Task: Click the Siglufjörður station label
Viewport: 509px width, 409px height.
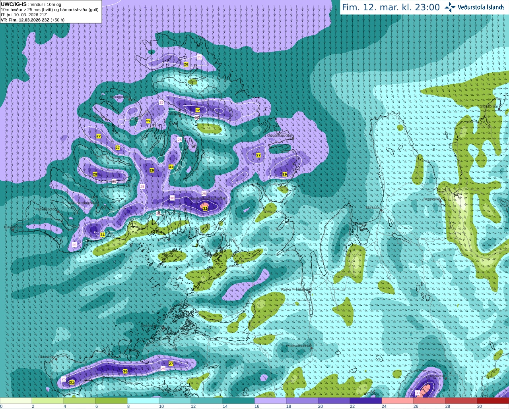Action: [x=489, y=106]
